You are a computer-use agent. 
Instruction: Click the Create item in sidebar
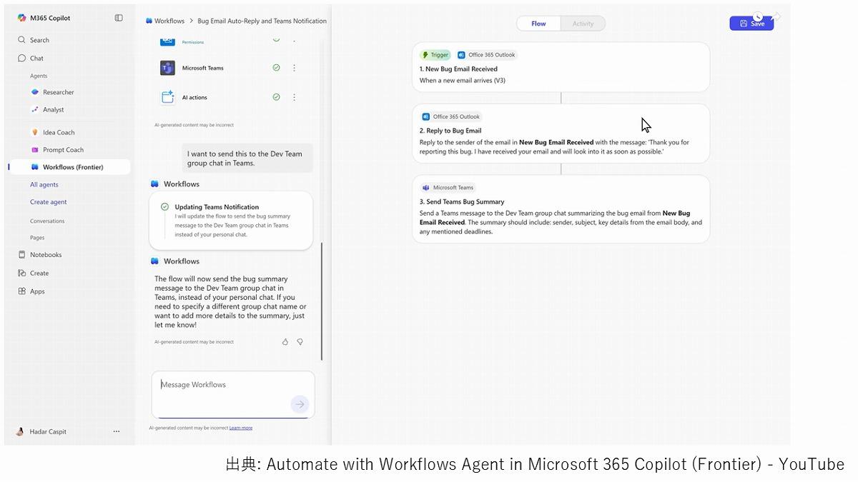39,273
